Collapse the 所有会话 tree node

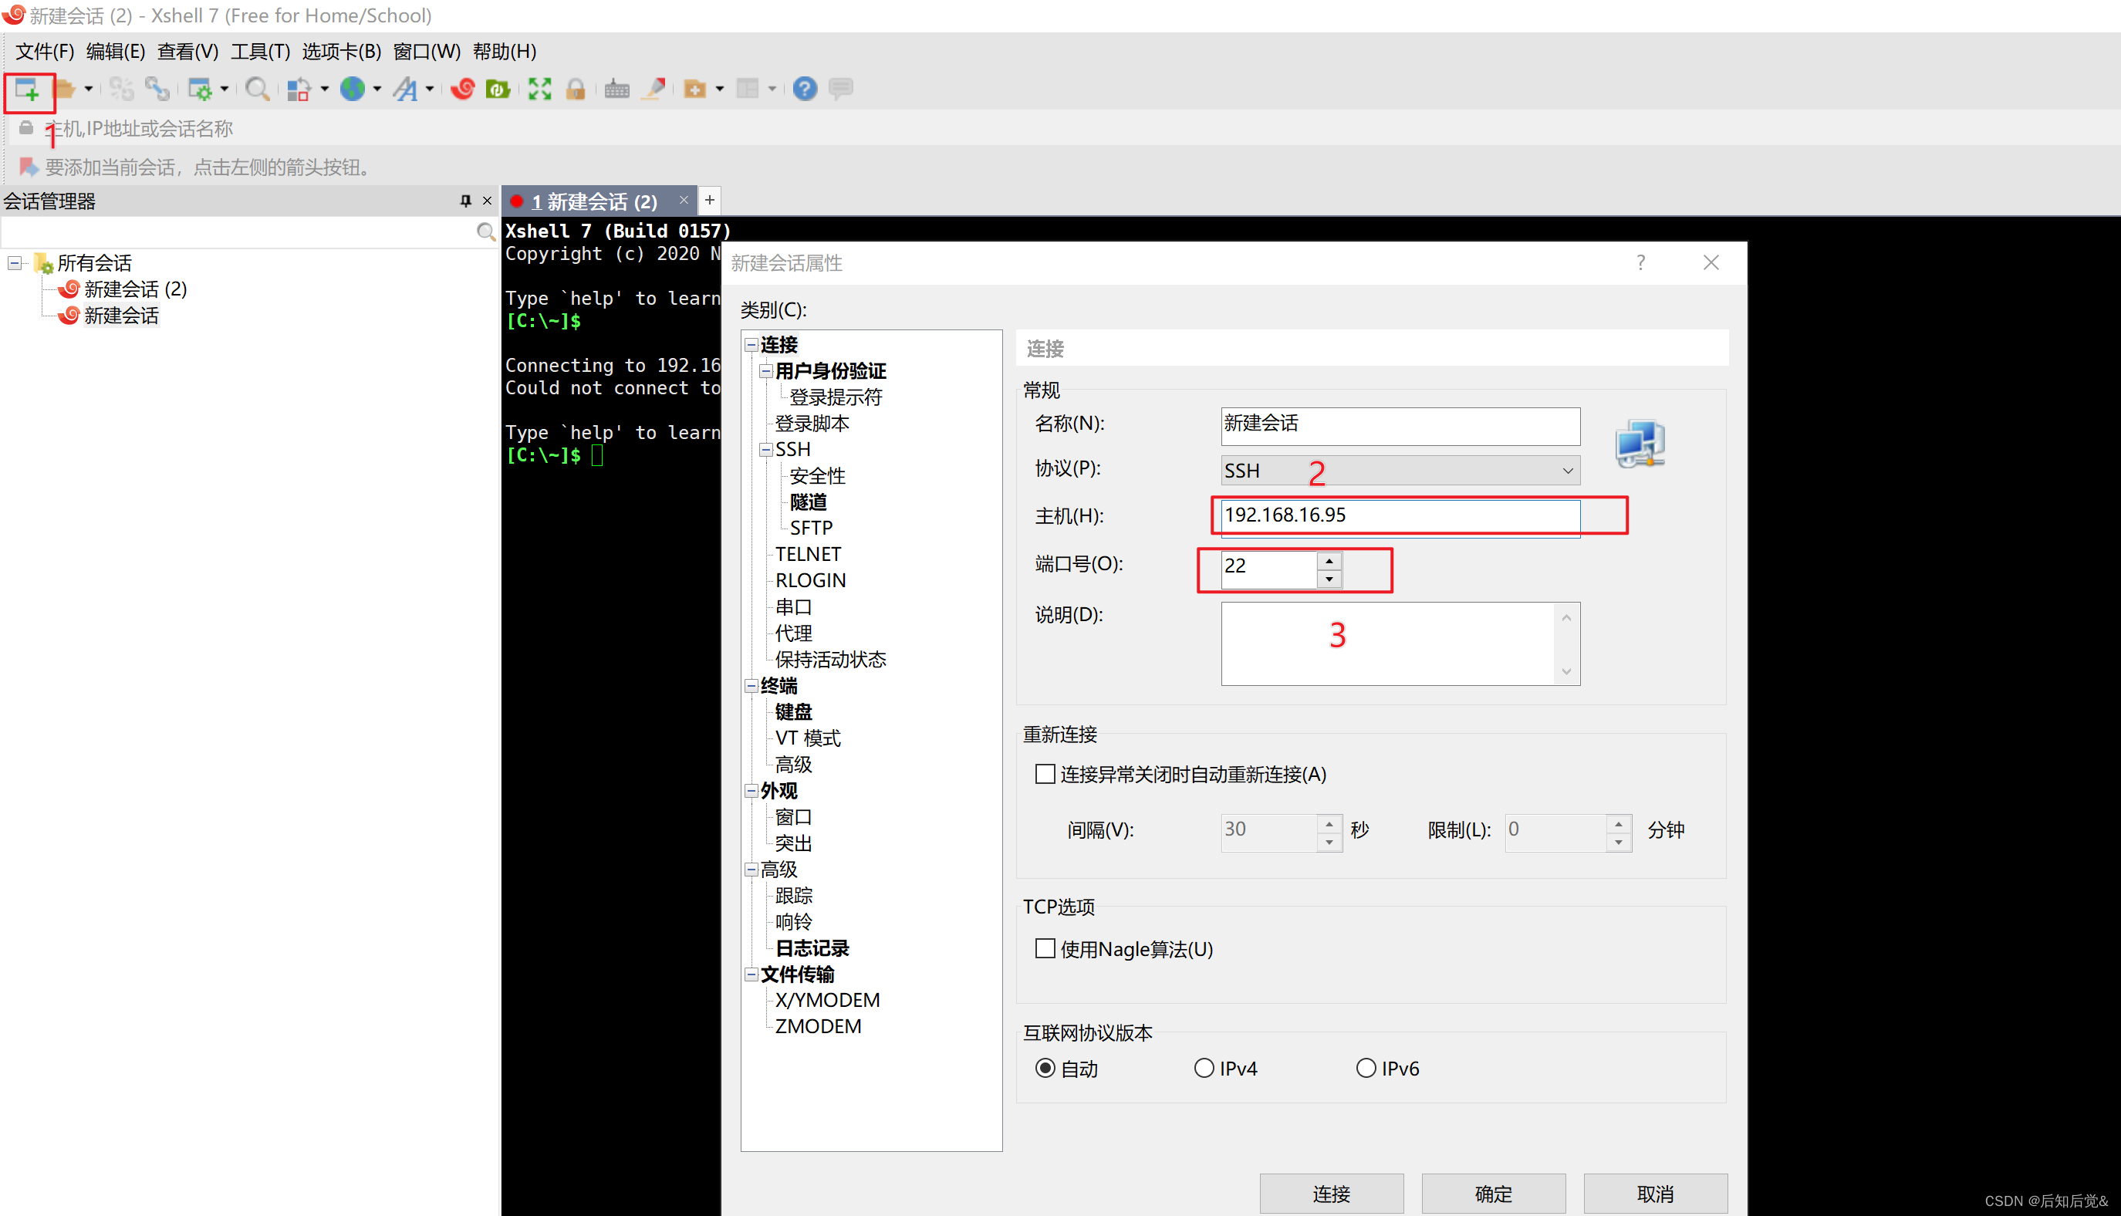14,263
